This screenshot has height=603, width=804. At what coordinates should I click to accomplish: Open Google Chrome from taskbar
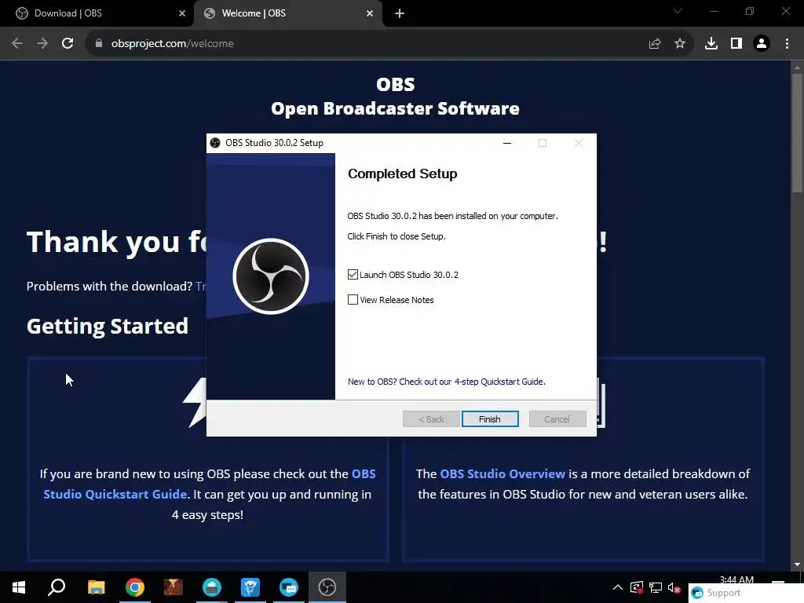[x=135, y=587]
